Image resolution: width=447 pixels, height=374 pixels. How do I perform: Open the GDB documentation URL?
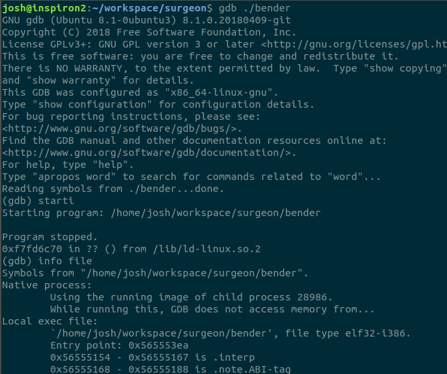[149, 153]
